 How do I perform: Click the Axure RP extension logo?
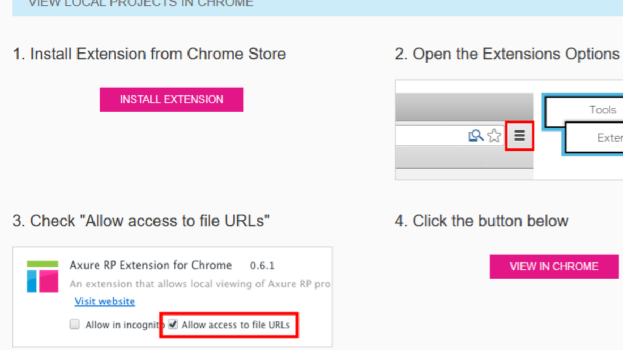pos(42,276)
